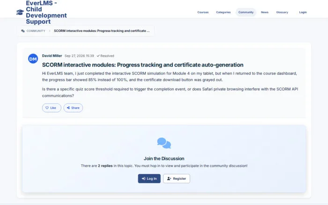Click the Register button
The image size is (328, 205).
177,179
